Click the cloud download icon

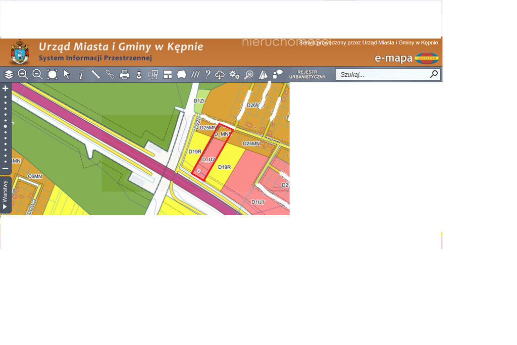[x=220, y=75]
